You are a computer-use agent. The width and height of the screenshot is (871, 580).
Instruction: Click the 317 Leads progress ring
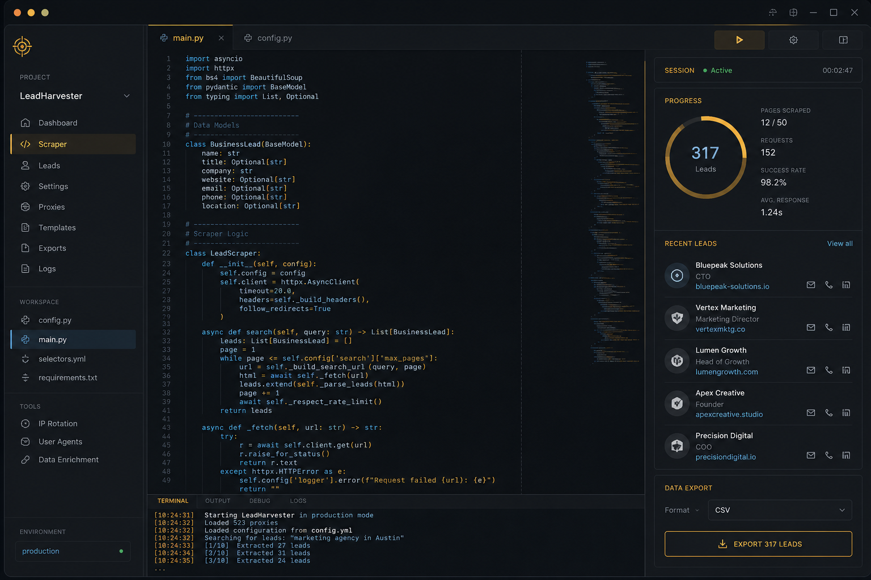(x=705, y=157)
